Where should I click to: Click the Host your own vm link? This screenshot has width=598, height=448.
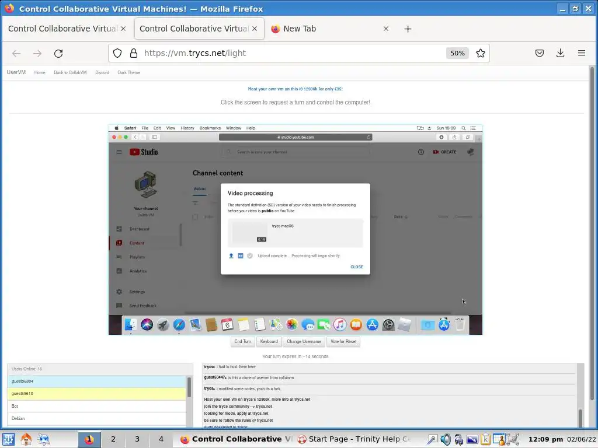[x=295, y=89]
